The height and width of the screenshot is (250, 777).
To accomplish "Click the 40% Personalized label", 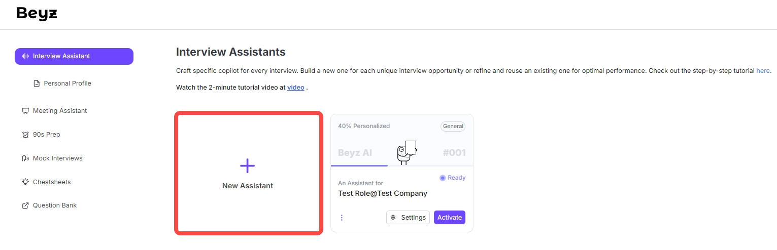I will 364,126.
